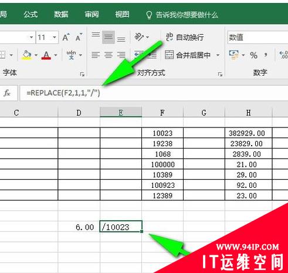Click the formula bar with REPLACE formula

[154, 93]
